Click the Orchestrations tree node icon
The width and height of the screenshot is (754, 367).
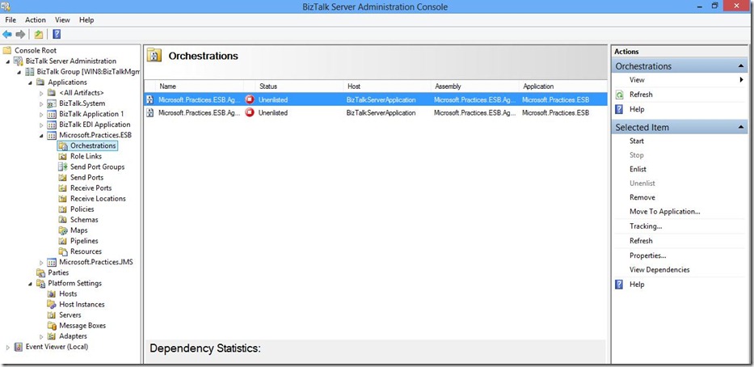point(62,146)
